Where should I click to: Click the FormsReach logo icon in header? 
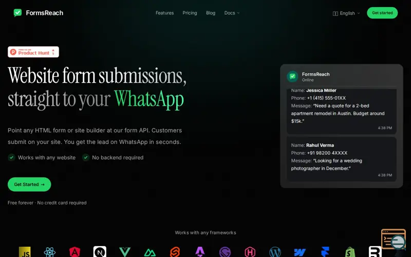[17, 12]
